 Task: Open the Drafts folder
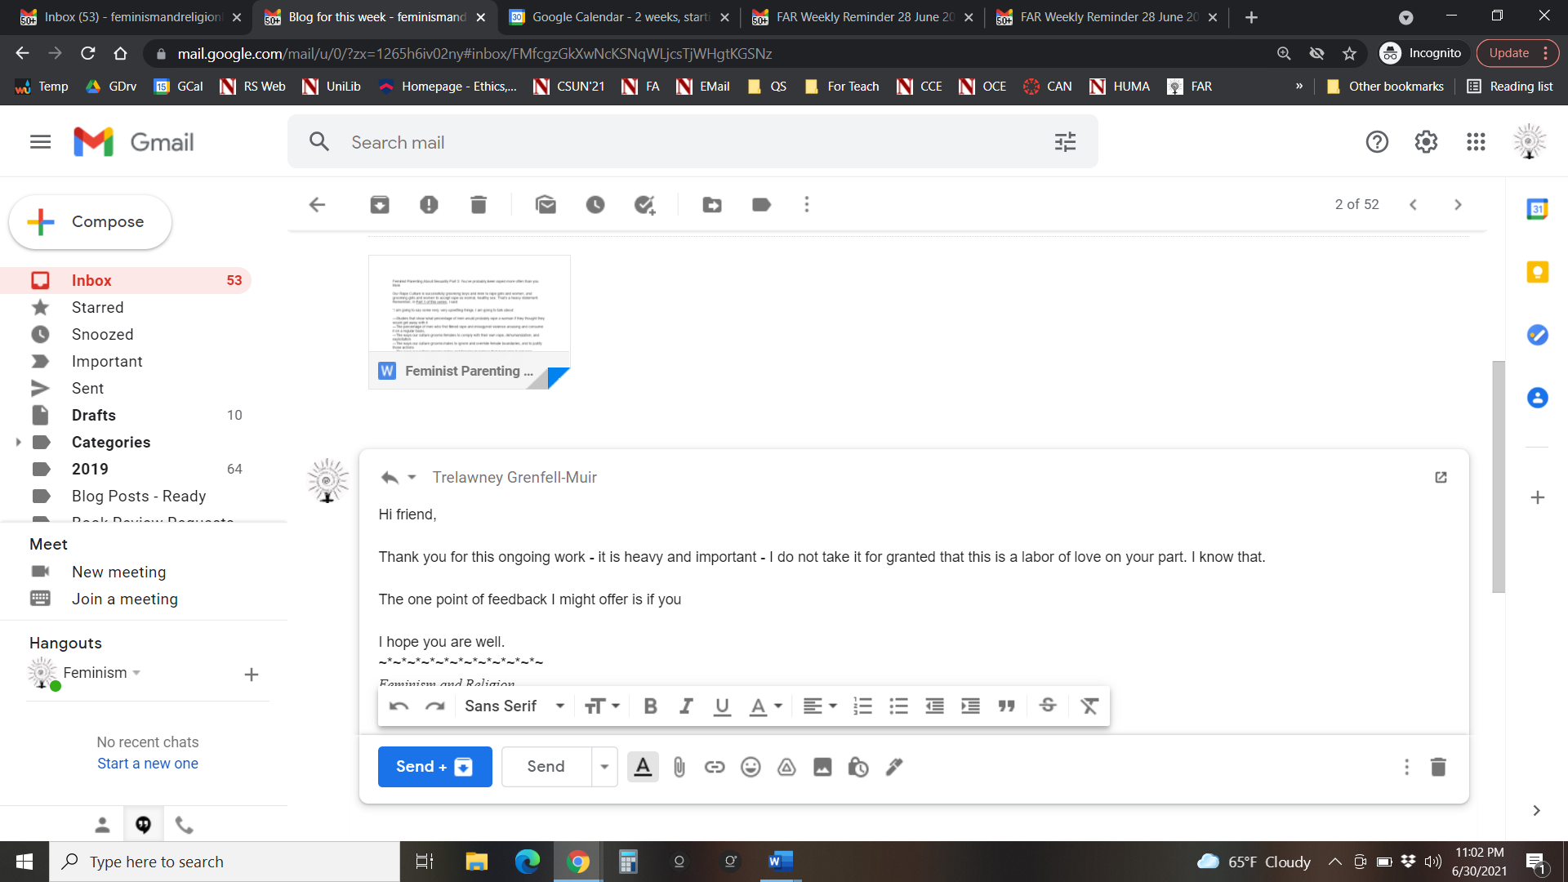pyautogui.click(x=94, y=415)
